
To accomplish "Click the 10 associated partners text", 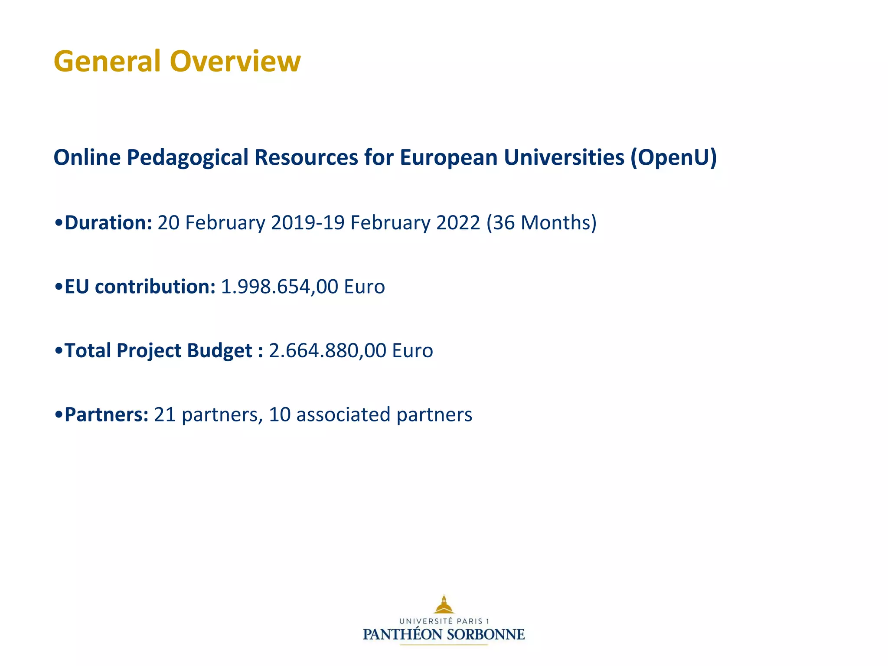I will [370, 415].
